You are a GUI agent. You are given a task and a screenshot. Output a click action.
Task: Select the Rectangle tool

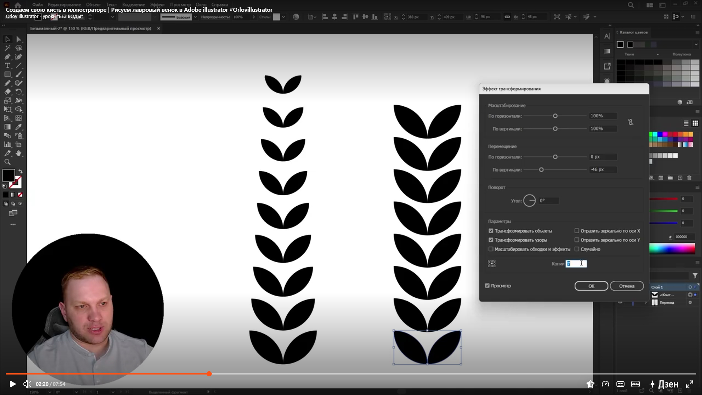coord(7,74)
